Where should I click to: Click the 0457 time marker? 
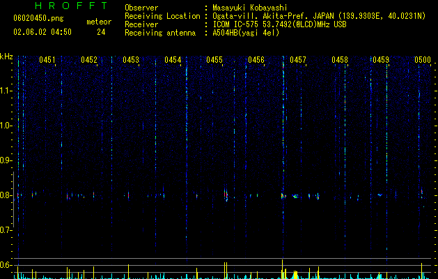(298, 59)
